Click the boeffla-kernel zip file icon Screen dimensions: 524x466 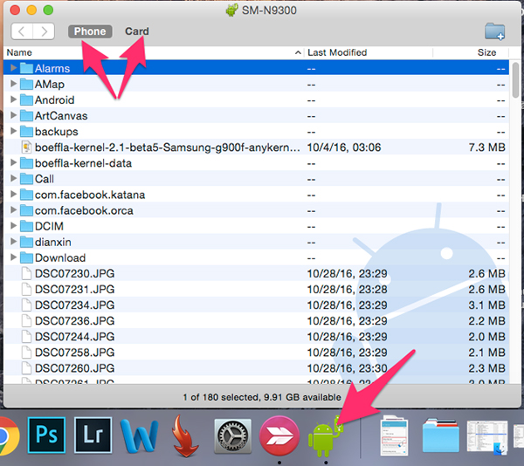(x=26, y=147)
